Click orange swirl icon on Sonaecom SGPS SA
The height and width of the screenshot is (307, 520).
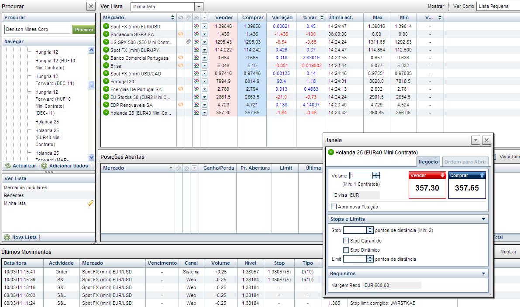point(181,34)
